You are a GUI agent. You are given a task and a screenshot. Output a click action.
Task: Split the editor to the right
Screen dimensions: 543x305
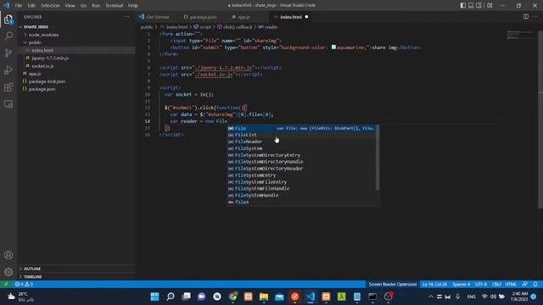coord(526,17)
